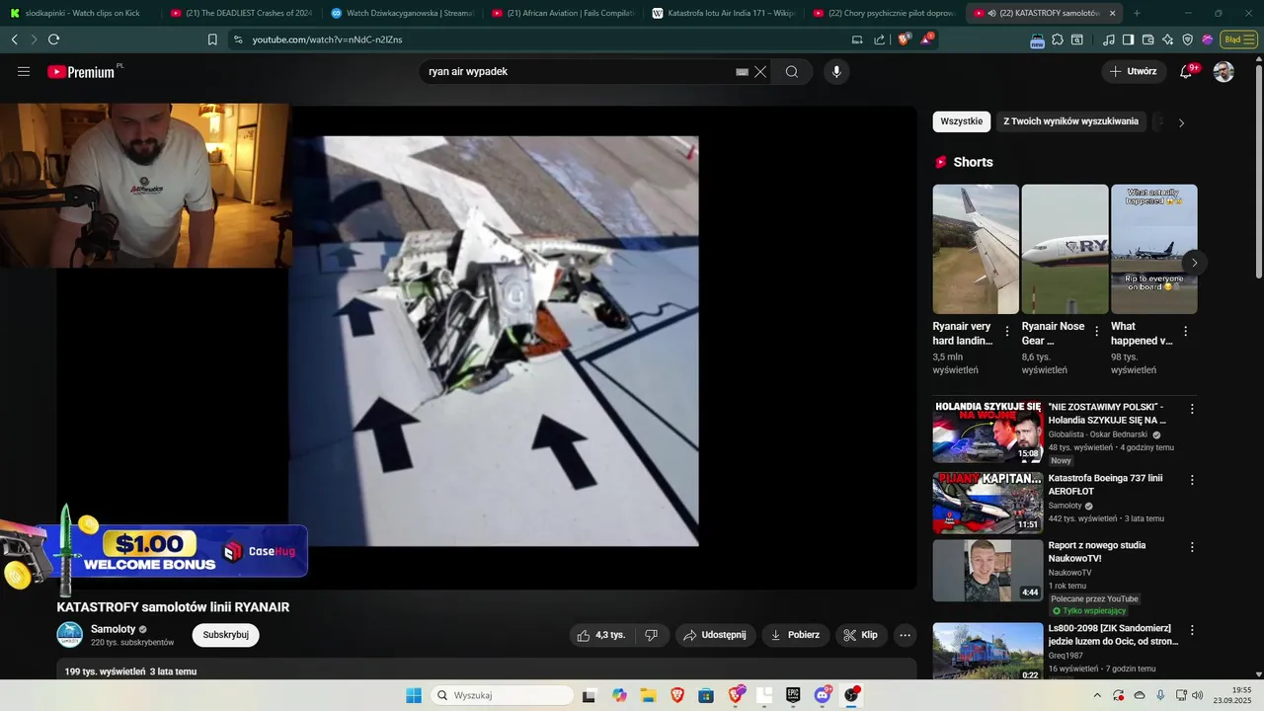The image size is (1264, 711).
Task: Open the YouTube hamburger guide menu
Action: tap(24, 71)
